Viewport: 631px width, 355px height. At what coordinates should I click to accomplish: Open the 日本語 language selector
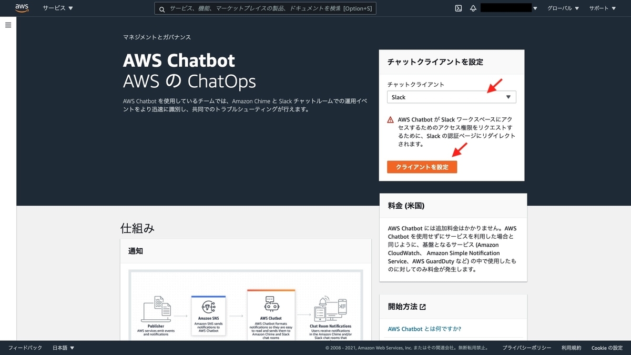point(64,348)
